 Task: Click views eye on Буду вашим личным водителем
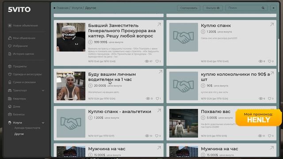click(148, 98)
